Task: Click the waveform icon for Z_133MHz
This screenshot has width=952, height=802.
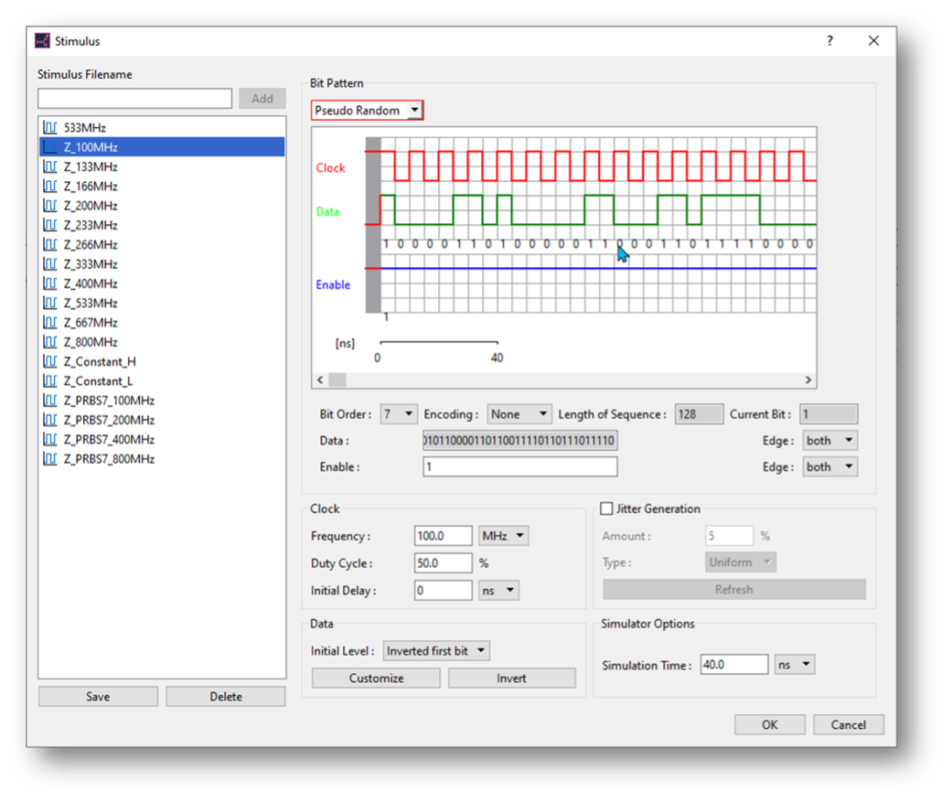Action: coord(50,166)
